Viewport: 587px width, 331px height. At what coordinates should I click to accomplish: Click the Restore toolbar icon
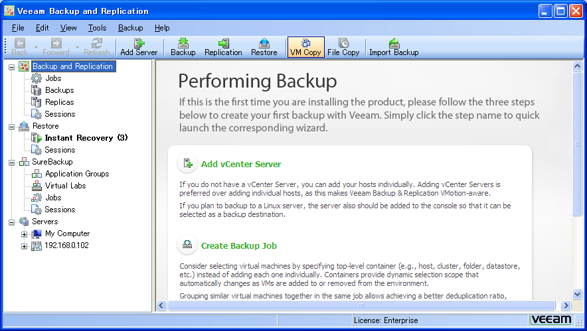[264, 47]
